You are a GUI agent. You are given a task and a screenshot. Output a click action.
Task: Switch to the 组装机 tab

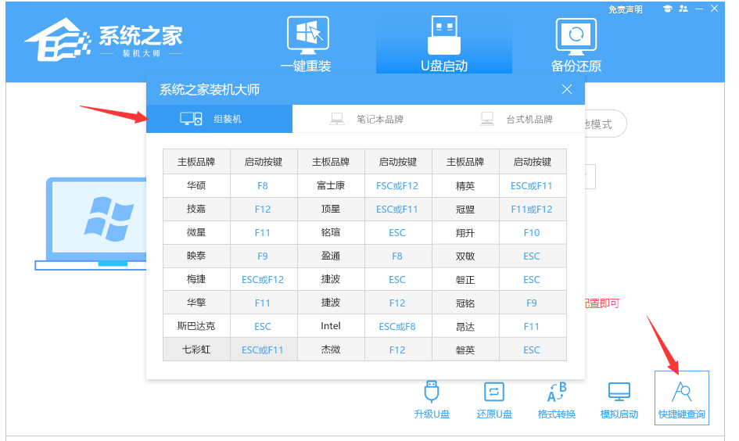[219, 119]
